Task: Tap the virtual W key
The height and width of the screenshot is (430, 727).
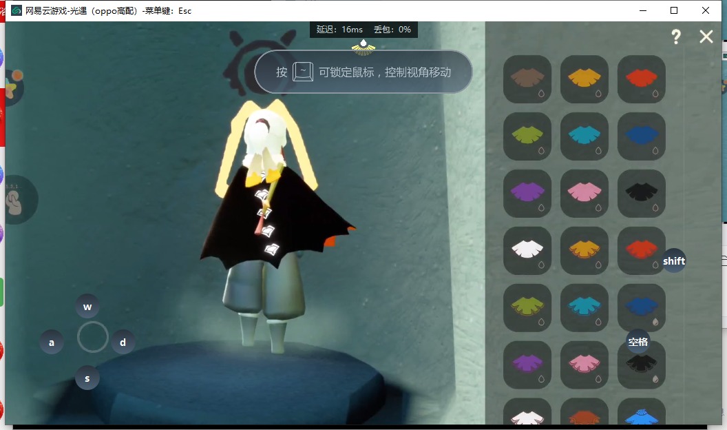Action: pyautogui.click(x=87, y=306)
